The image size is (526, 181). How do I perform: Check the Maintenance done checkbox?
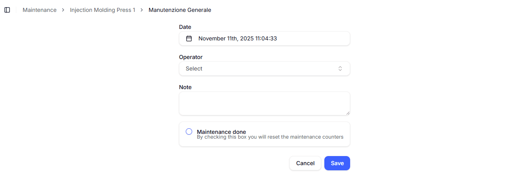189,131
